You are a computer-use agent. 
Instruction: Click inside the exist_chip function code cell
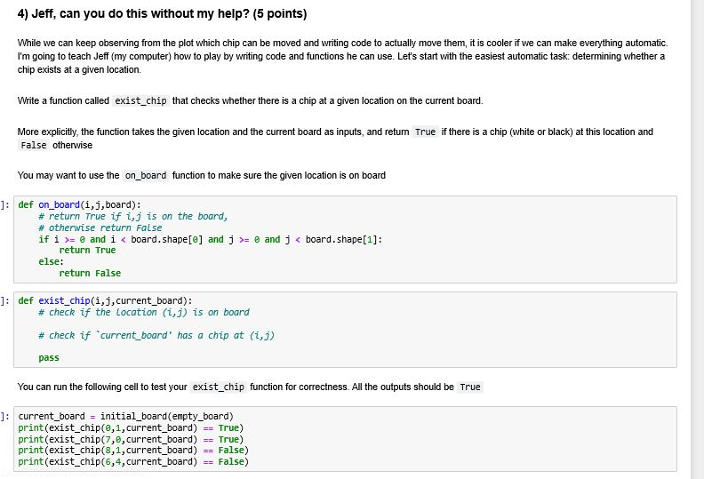coord(345,330)
